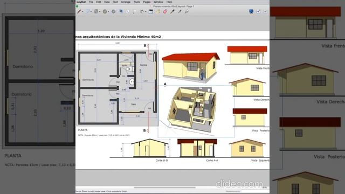The image size is (345, 194).
Task: Select the Rectangle tool
Action: tap(96, 11)
